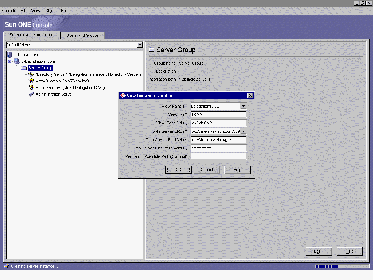
Task: Click the Data Server Bind DN field
Action: [x=219, y=140]
